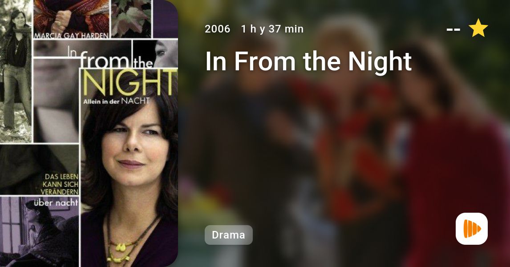Screen dimensions: 510x267
Task: Click the standing woman photo on poster
Action: point(16,72)
